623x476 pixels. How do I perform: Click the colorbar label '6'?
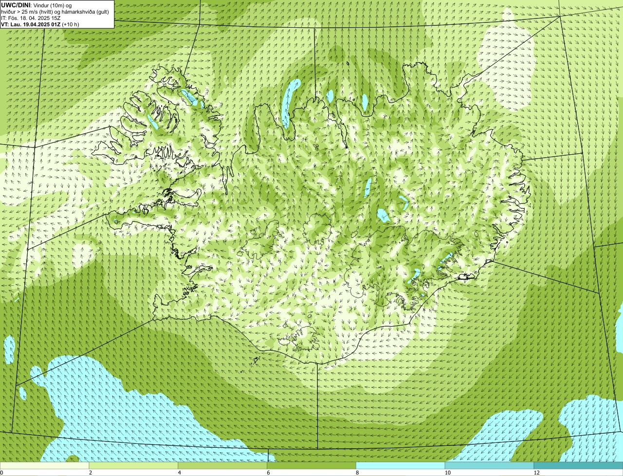(x=268, y=473)
